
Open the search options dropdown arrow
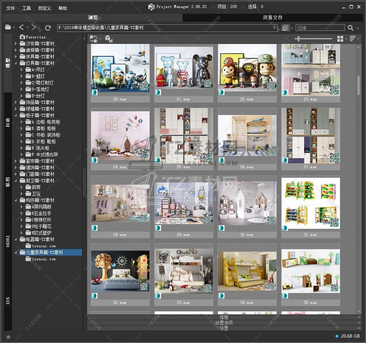358,28
